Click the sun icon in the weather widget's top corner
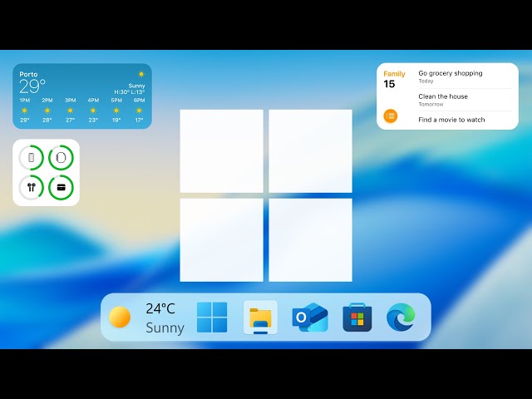The image size is (532, 399). point(141,74)
